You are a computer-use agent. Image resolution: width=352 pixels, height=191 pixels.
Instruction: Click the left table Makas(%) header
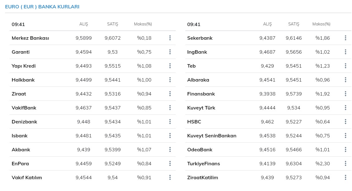click(x=143, y=24)
